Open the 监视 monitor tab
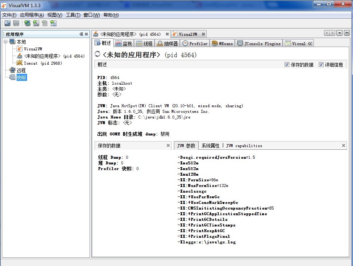 click(123, 43)
